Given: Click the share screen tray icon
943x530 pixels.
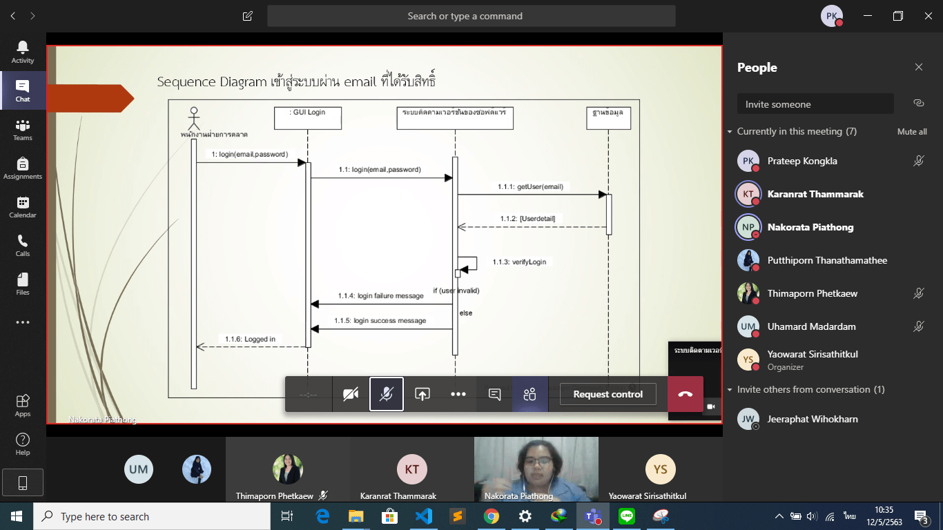Looking at the screenshot, I should coord(422,394).
